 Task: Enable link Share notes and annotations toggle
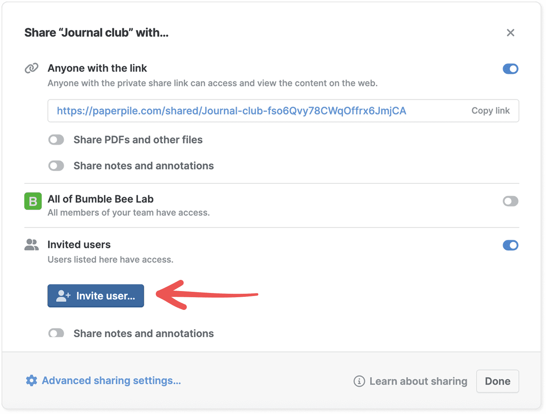[56, 166]
